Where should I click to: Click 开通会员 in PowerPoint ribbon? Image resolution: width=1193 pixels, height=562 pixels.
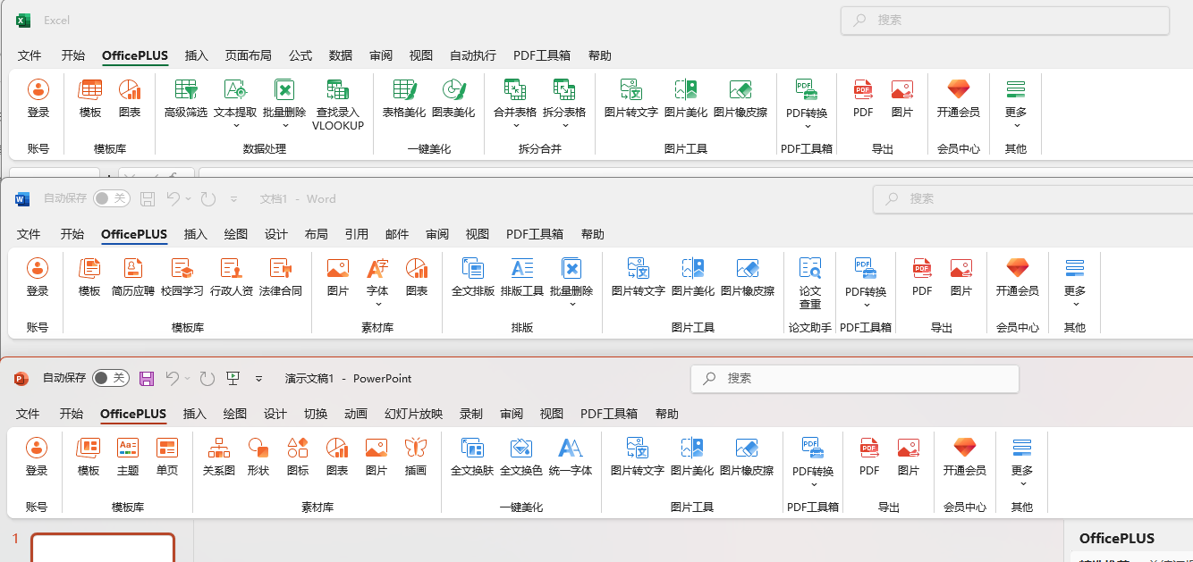[965, 457]
